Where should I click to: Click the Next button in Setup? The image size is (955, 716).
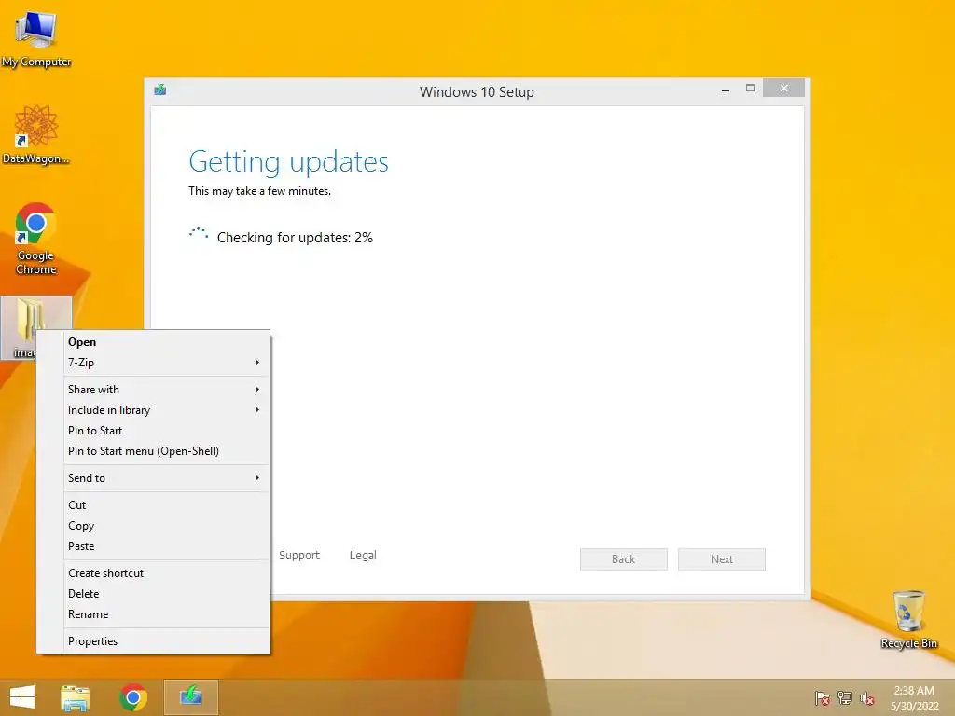(x=722, y=559)
